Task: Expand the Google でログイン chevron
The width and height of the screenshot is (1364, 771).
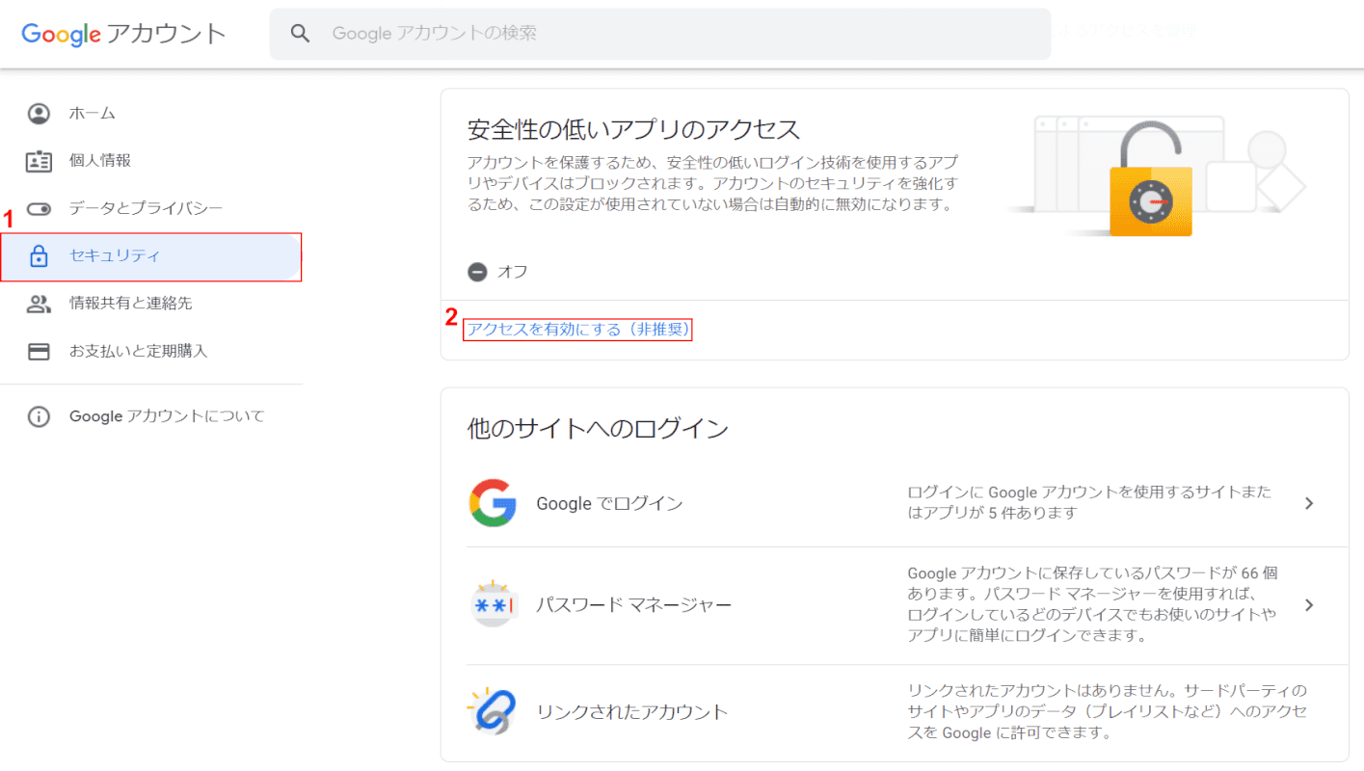Action: pyautogui.click(x=1309, y=503)
